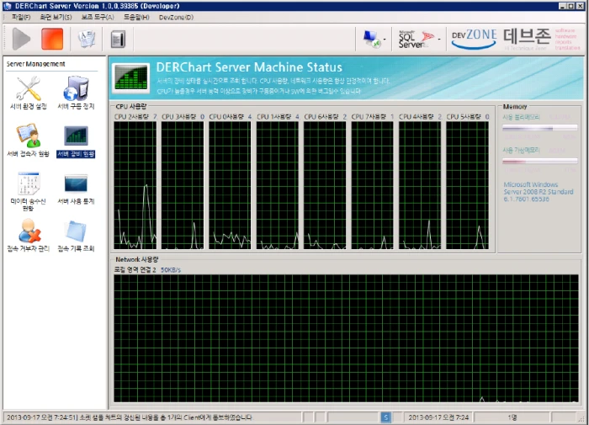Click the 1명 user count in status bar
This screenshot has height=425, width=589.
pos(512,417)
